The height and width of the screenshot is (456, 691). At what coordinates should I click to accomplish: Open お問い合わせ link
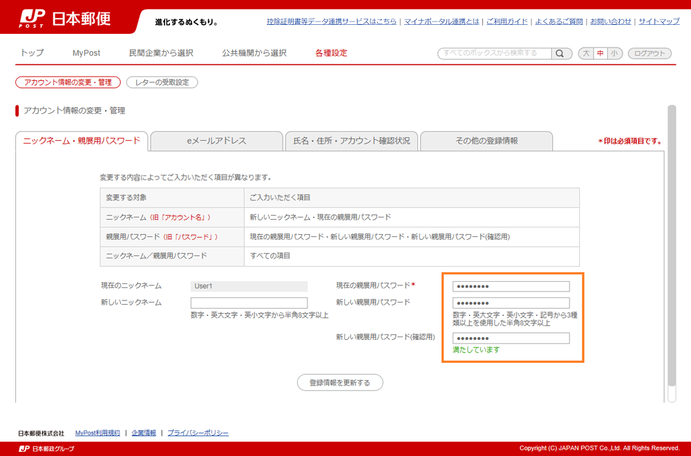(610, 21)
